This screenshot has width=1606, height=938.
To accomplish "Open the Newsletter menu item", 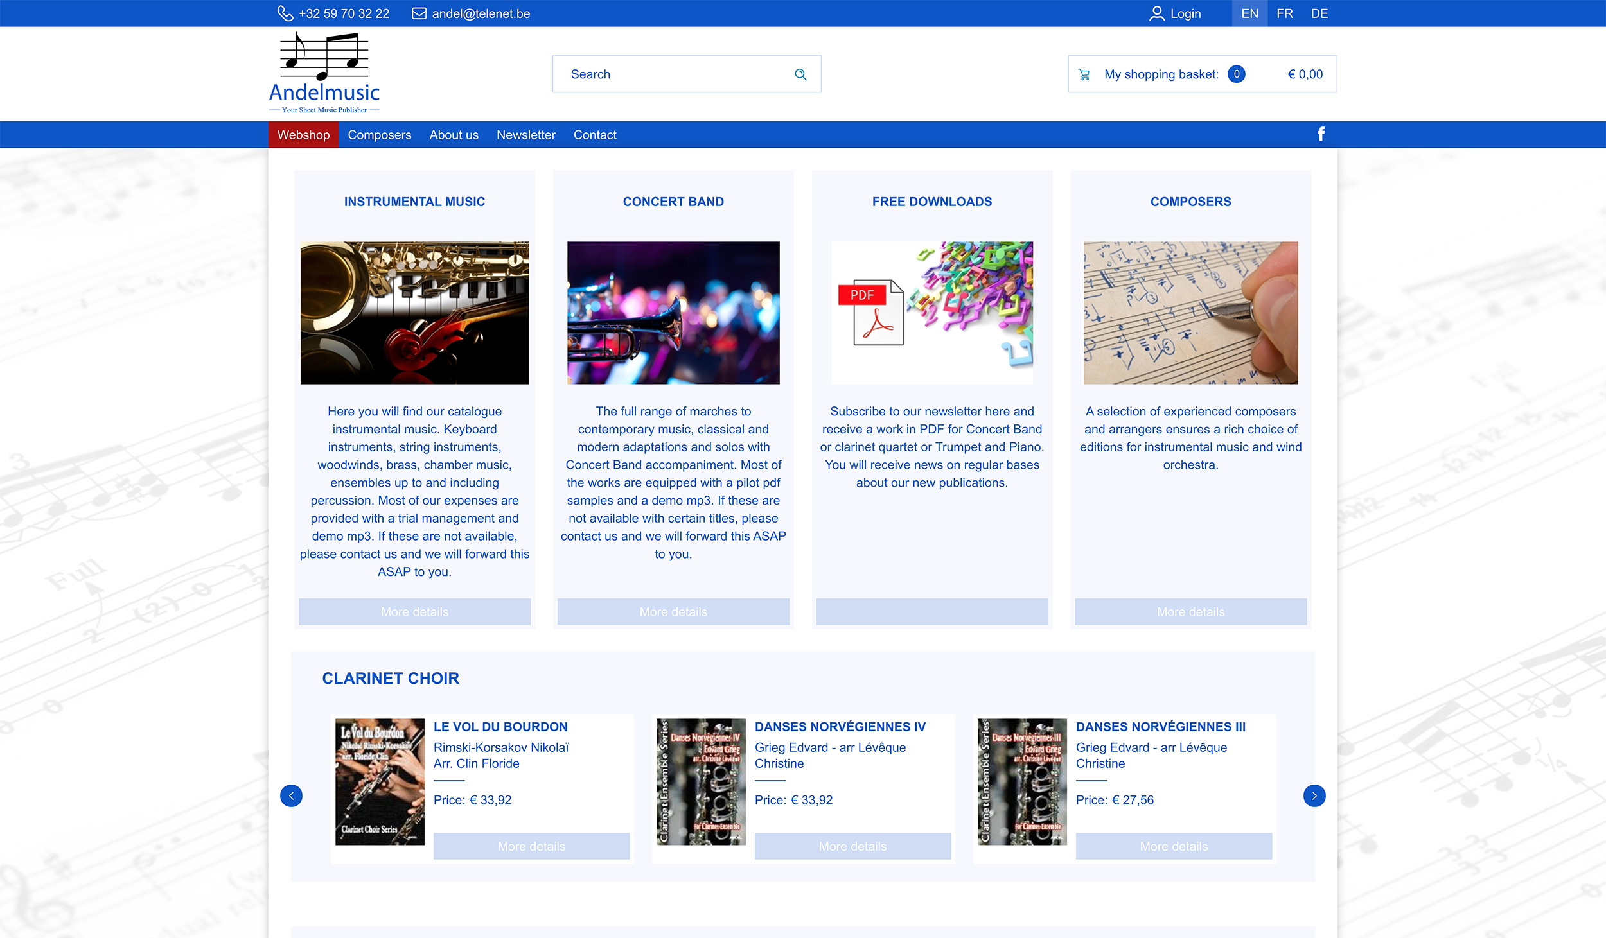I will (x=525, y=135).
